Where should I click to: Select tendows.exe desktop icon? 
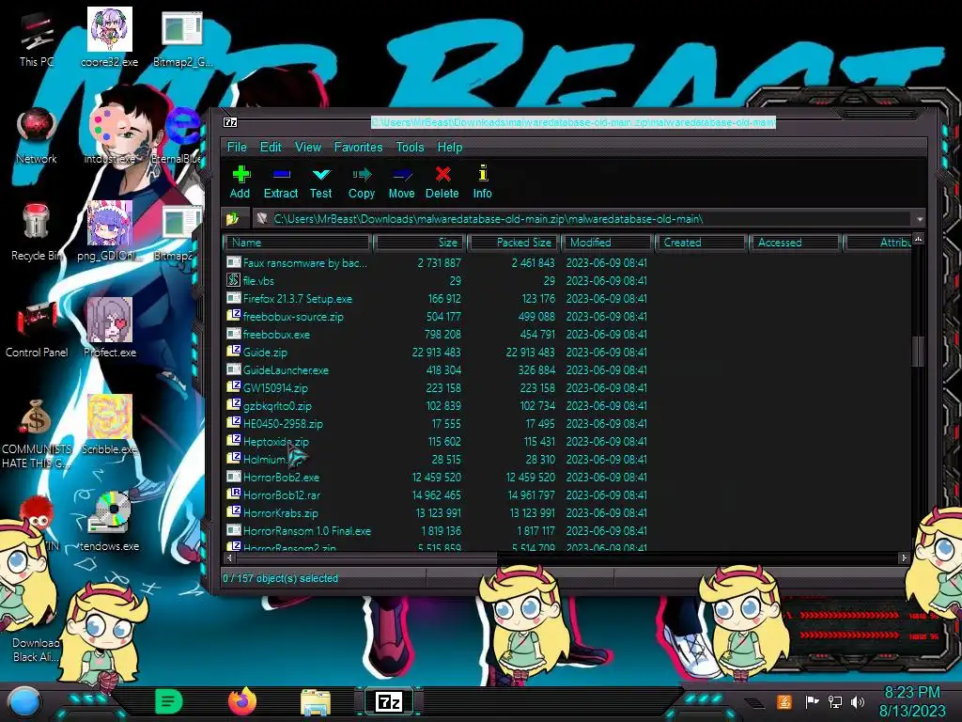pos(109,522)
